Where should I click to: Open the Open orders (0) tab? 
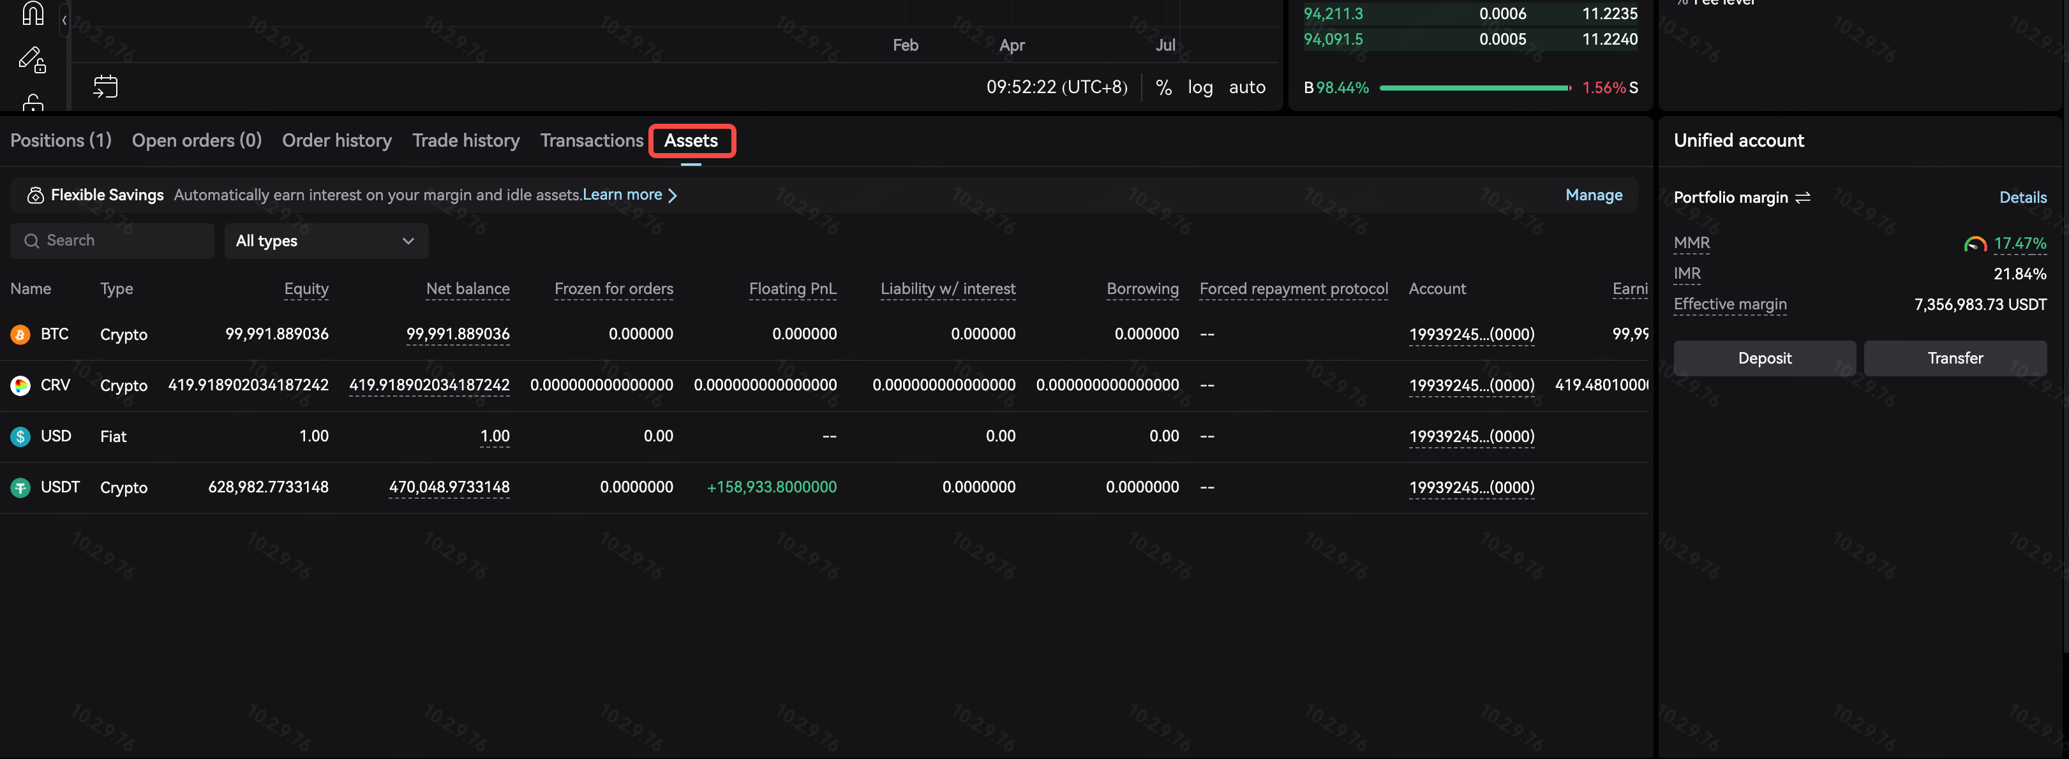pyautogui.click(x=197, y=140)
